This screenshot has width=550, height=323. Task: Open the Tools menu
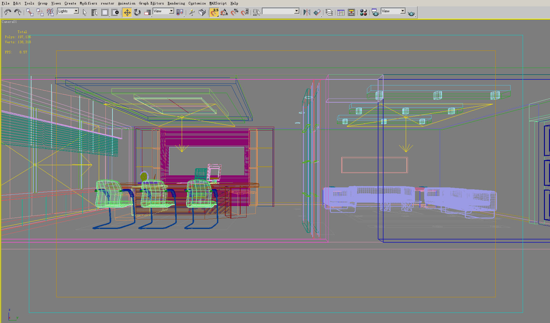[29, 3]
